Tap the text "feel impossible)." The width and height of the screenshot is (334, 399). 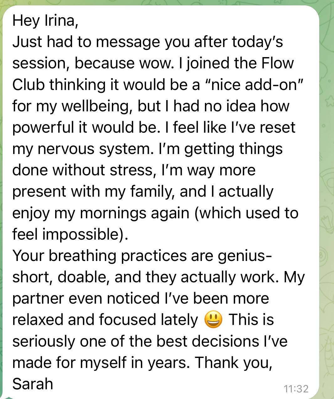pos(70,234)
